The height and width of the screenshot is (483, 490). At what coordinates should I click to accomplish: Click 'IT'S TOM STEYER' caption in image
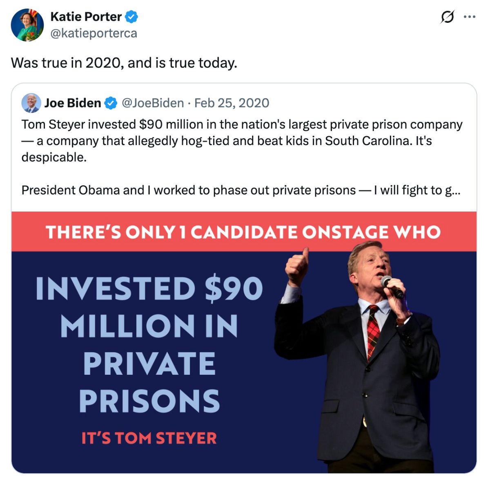[x=149, y=439]
